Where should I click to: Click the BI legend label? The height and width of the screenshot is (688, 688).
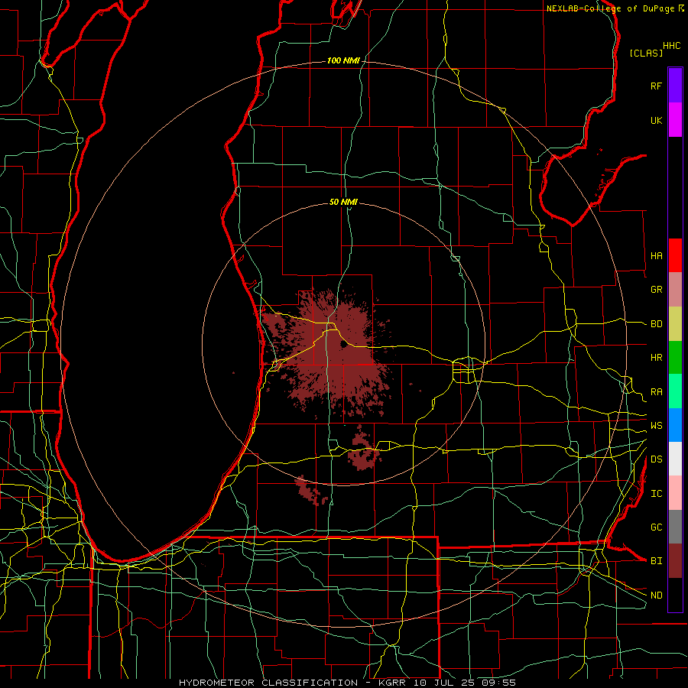[656, 561]
